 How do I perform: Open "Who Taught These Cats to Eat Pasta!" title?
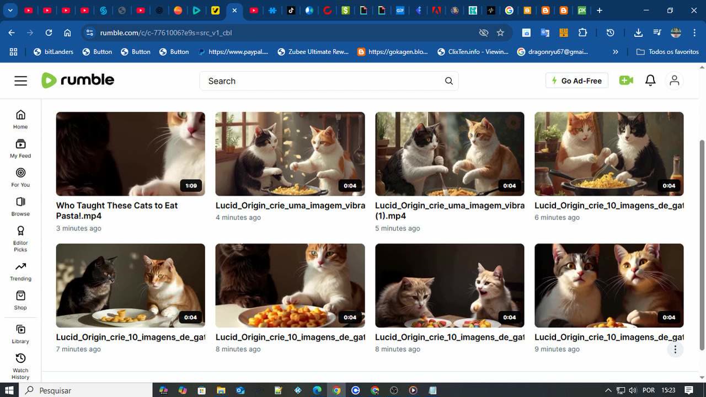[x=117, y=210]
